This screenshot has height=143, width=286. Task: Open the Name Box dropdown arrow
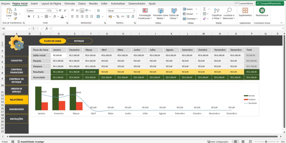30,28
